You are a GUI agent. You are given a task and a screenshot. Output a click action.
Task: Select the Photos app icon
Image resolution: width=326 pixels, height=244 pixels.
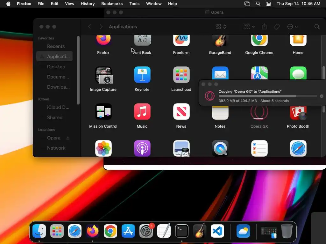click(x=103, y=148)
